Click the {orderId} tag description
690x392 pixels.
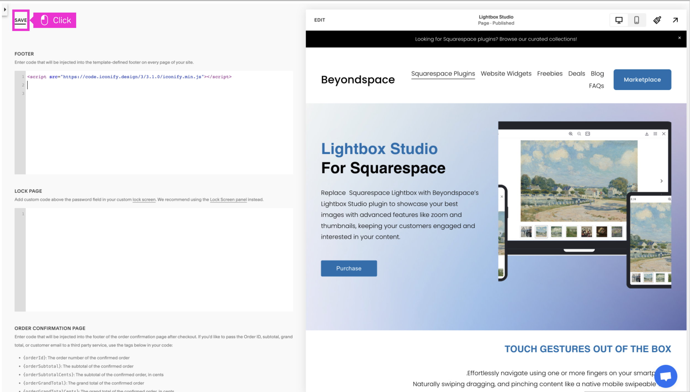(x=76, y=358)
